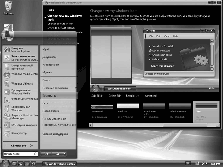Click the RU language indicator on the taskbar
Viewport: 223px width, 167px height.
click(188, 163)
